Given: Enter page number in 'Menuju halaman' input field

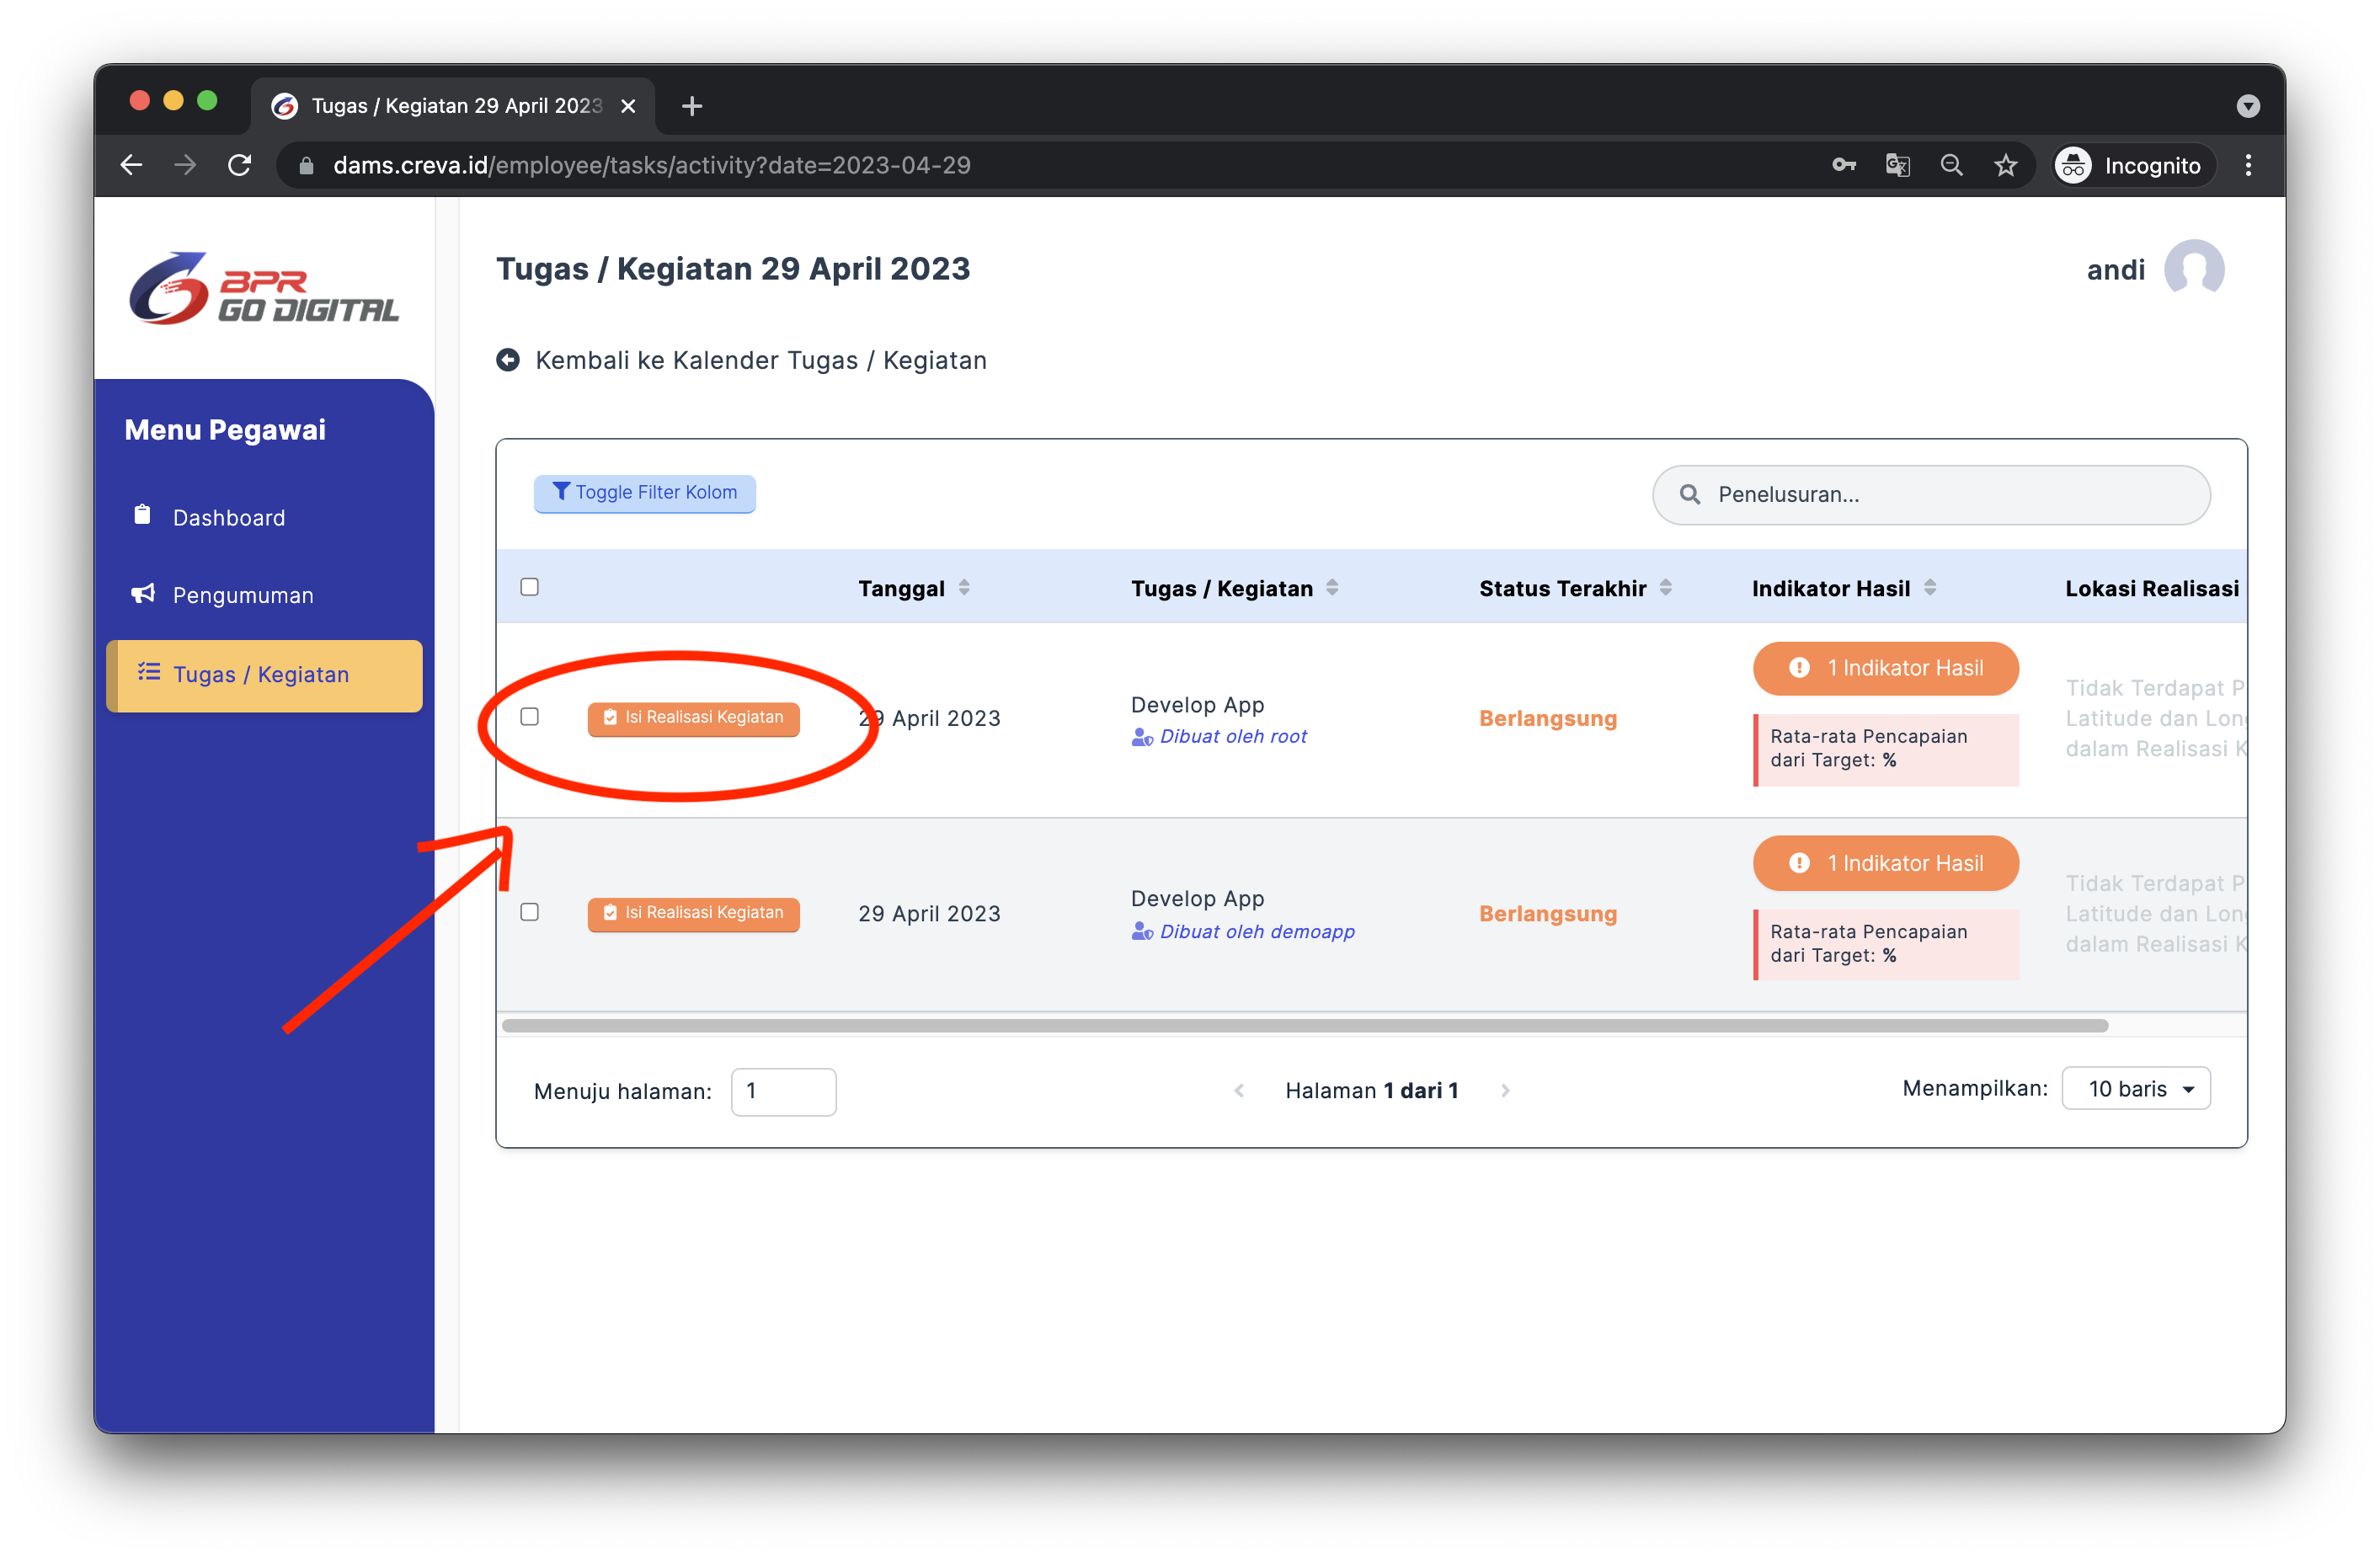Looking at the screenshot, I should [x=781, y=1091].
